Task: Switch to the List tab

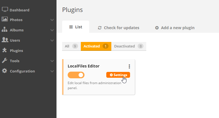Action: [76, 27]
